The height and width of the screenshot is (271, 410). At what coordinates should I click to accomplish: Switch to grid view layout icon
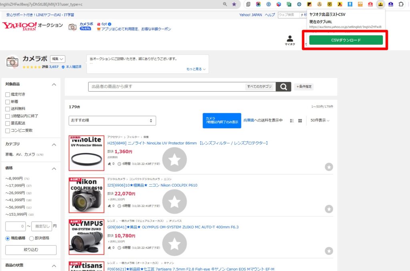[300, 120]
